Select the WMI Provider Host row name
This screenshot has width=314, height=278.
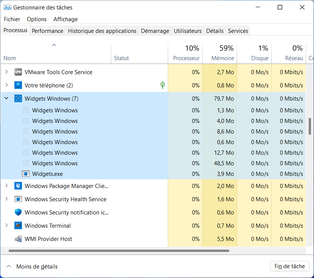48,239
